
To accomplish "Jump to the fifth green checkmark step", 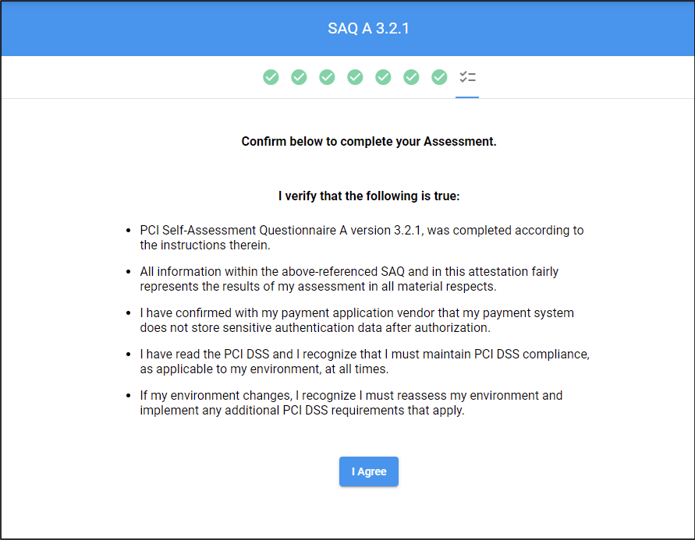I will (383, 77).
